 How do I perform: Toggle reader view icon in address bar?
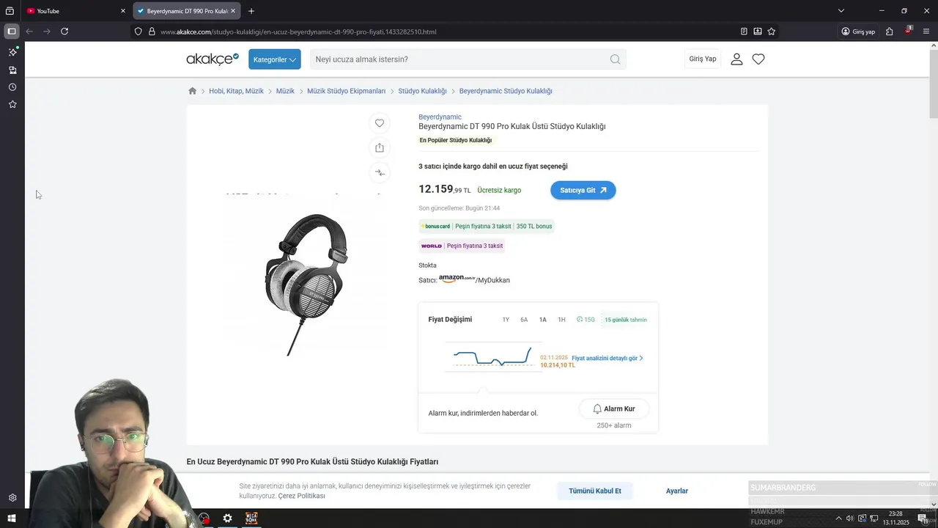(x=744, y=32)
